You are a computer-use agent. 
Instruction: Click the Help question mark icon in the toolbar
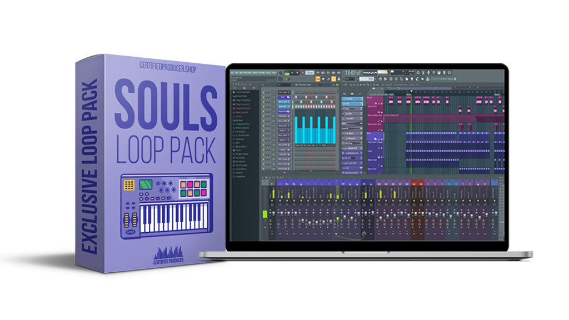433,73
